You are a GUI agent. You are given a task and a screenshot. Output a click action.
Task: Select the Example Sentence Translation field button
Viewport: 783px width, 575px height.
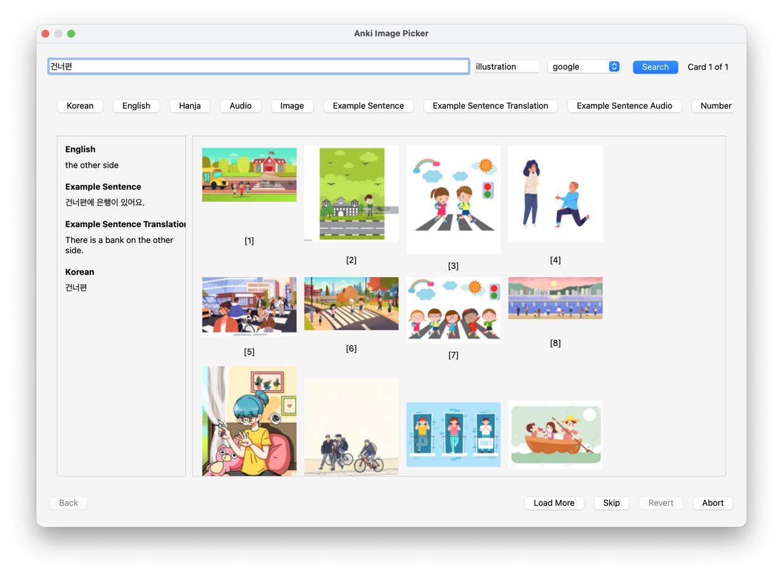tap(490, 106)
